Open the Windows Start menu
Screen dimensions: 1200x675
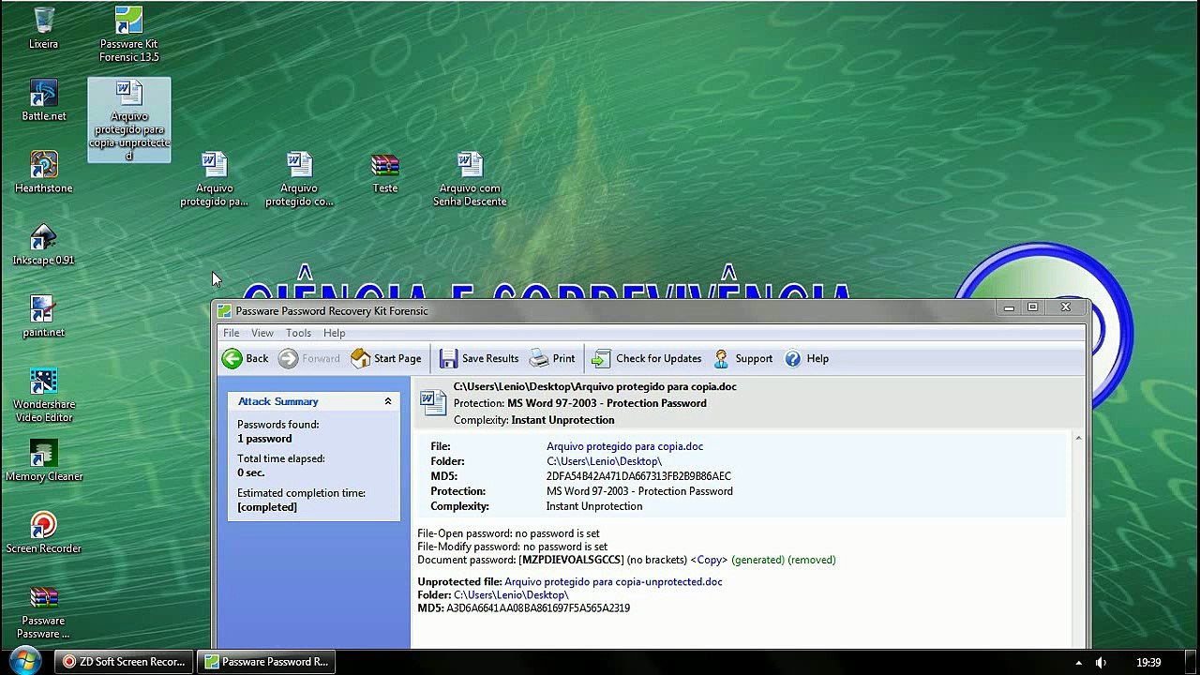coord(24,661)
